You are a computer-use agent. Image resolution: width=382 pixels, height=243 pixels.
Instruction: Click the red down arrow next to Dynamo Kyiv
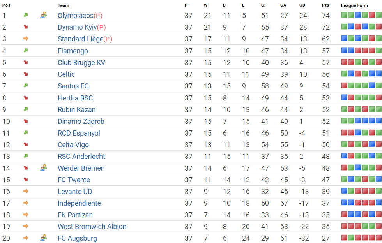click(x=26, y=27)
